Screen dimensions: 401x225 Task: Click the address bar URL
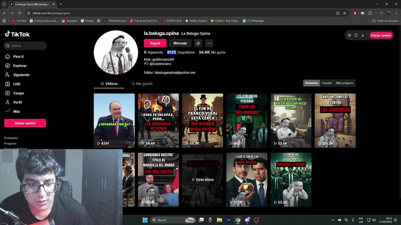pyautogui.click(x=51, y=13)
